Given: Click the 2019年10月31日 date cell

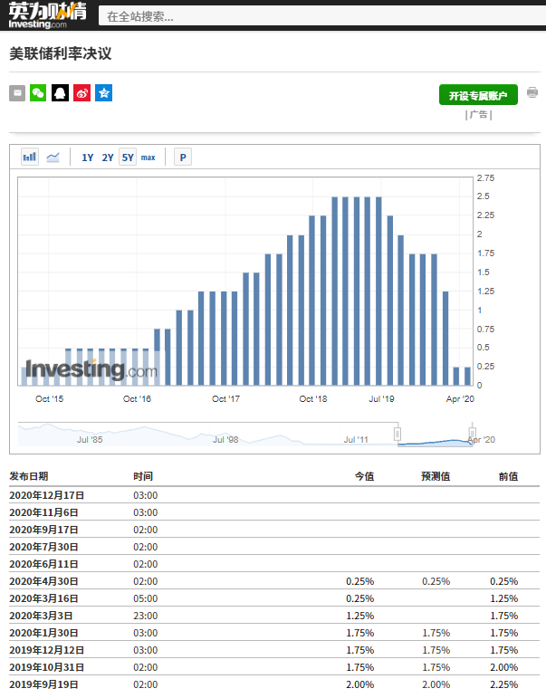Looking at the screenshot, I should tap(47, 667).
